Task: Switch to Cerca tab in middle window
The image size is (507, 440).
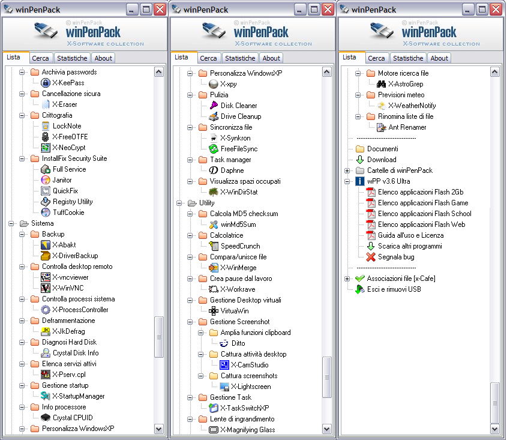Action: tap(208, 58)
